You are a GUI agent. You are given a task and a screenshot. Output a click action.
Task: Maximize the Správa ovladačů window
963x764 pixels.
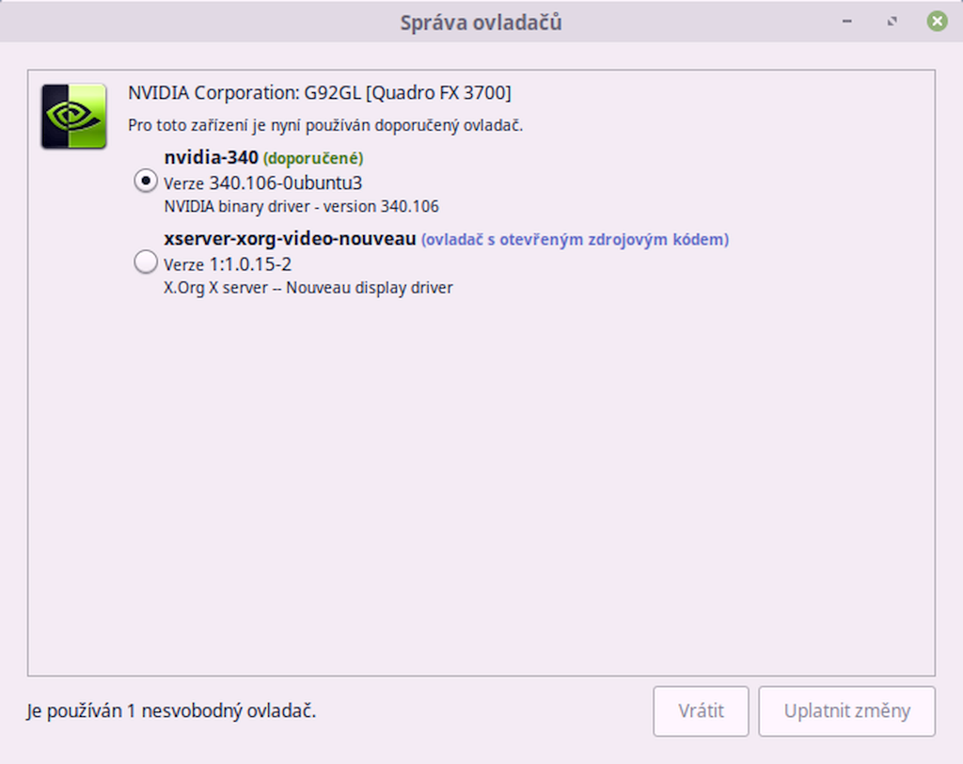[x=892, y=22]
